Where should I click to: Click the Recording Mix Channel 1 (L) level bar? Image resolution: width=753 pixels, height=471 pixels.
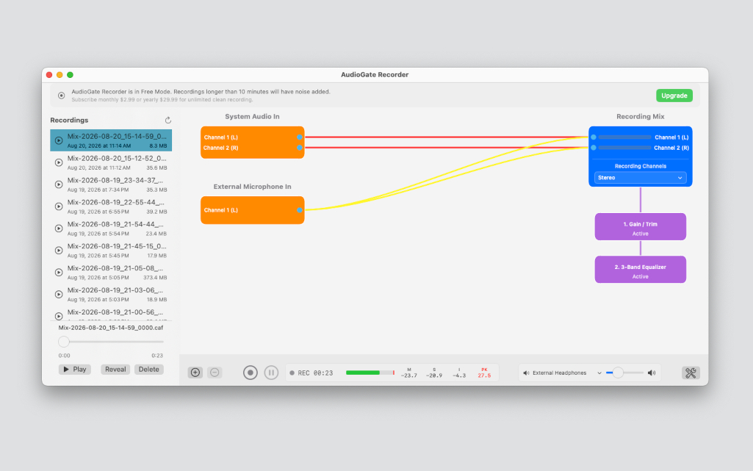click(x=624, y=137)
